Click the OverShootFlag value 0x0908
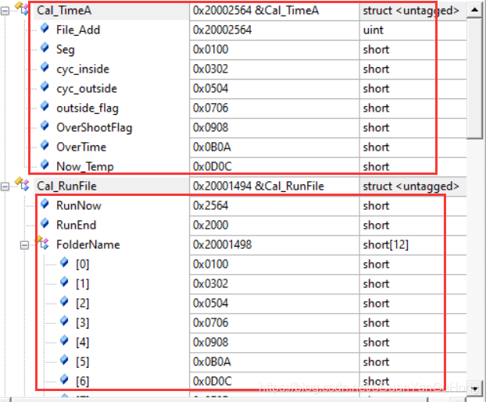The height and width of the screenshot is (402, 486). (x=210, y=127)
